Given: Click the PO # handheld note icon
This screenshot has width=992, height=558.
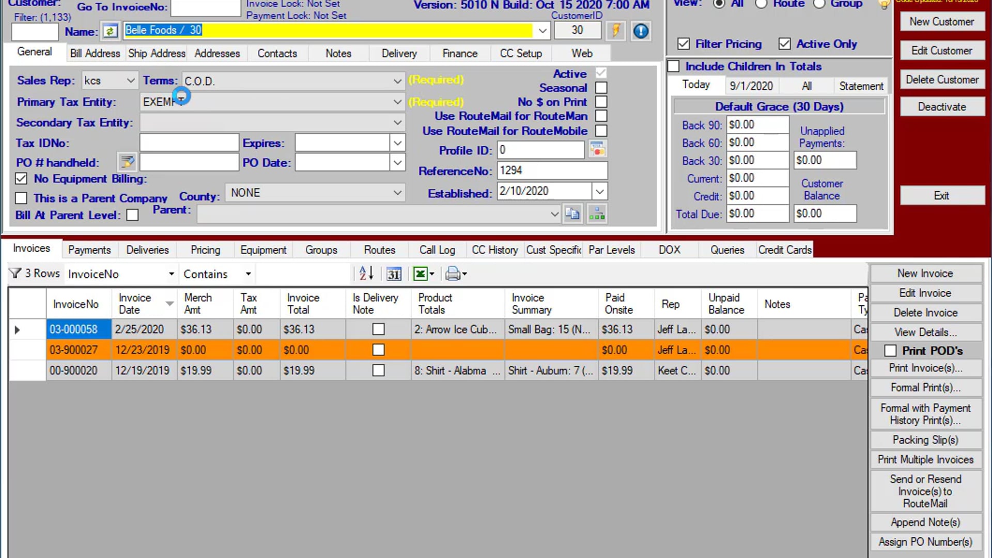Looking at the screenshot, I should point(127,162).
